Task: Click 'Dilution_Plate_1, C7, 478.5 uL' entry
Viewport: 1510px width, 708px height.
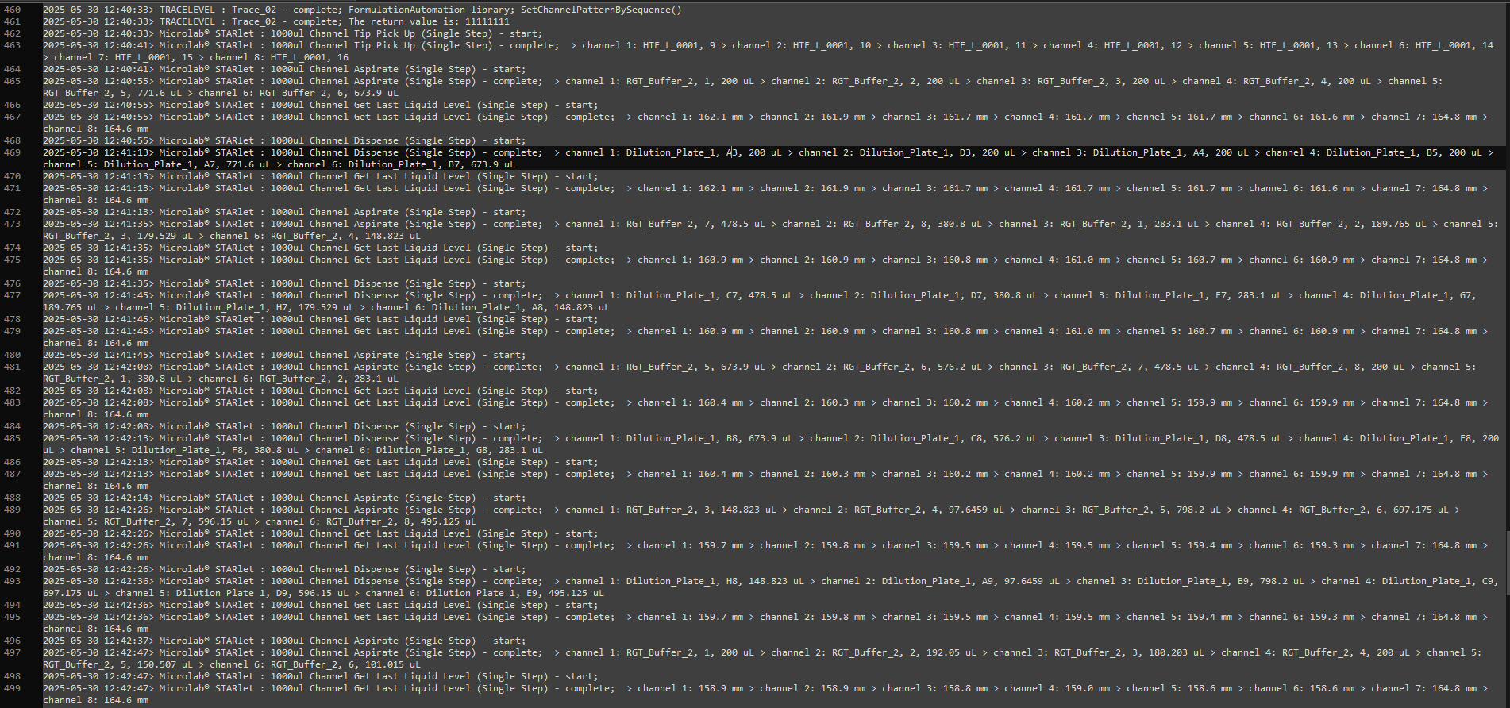Action: (709, 295)
